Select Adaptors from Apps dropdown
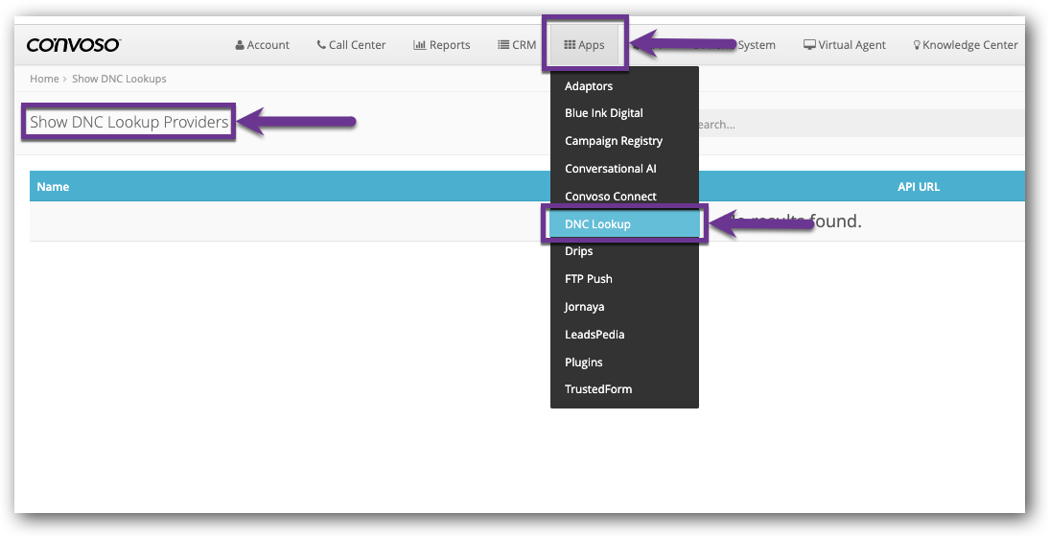 [x=624, y=85]
